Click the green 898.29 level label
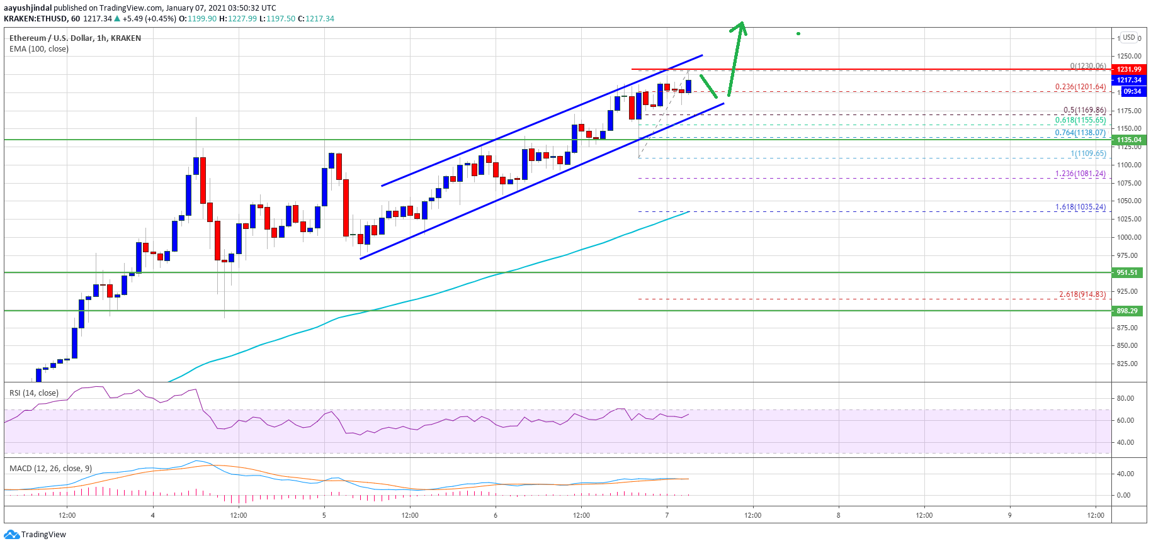The width and height of the screenshot is (1151, 546). 1127,311
